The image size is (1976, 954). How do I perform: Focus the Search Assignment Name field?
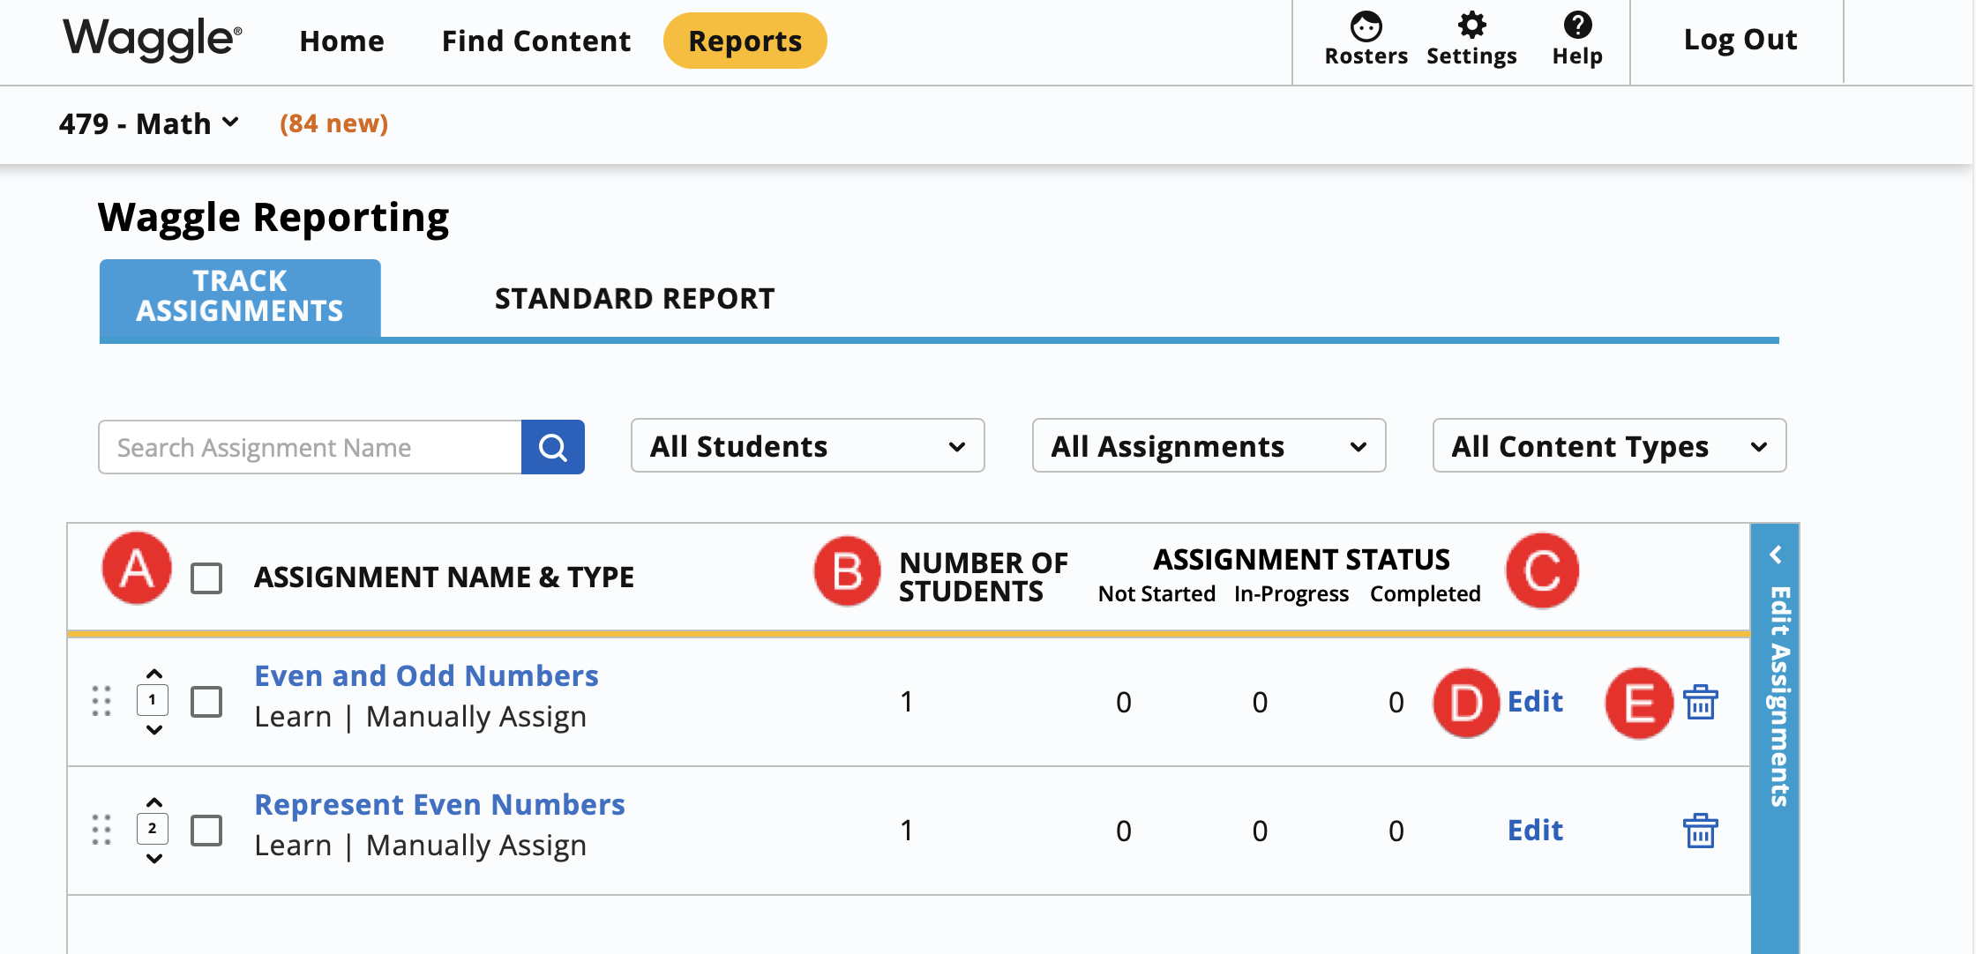click(310, 447)
